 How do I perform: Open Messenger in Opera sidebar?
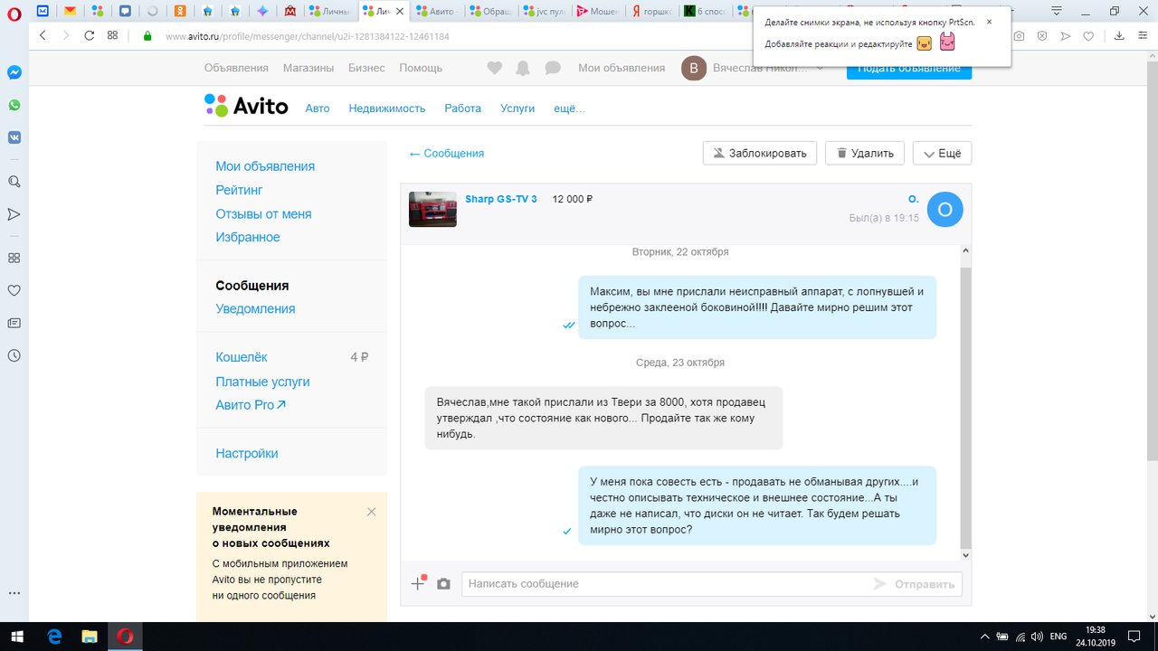tap(14, 72)
